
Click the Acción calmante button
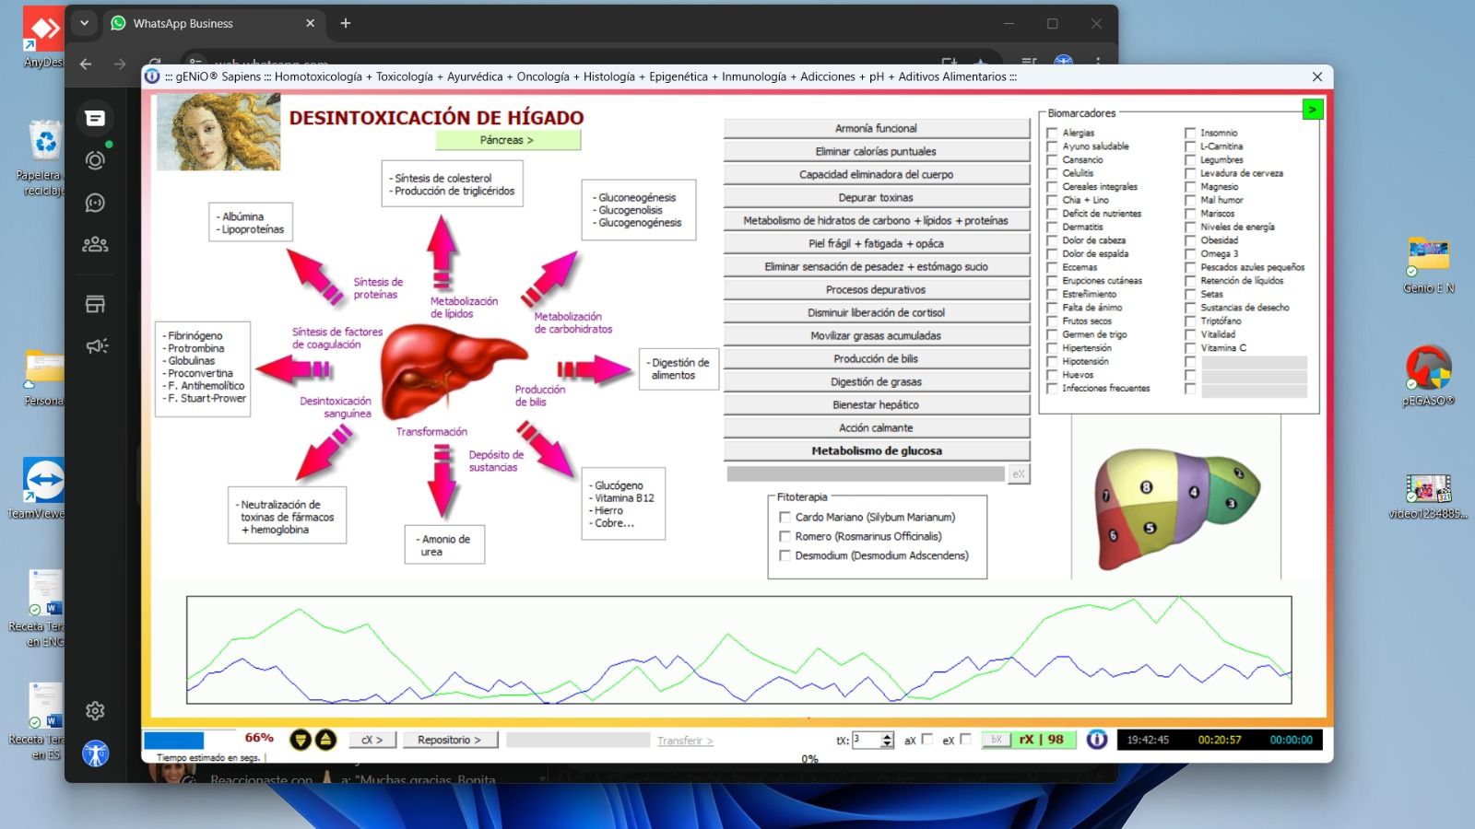876,427
